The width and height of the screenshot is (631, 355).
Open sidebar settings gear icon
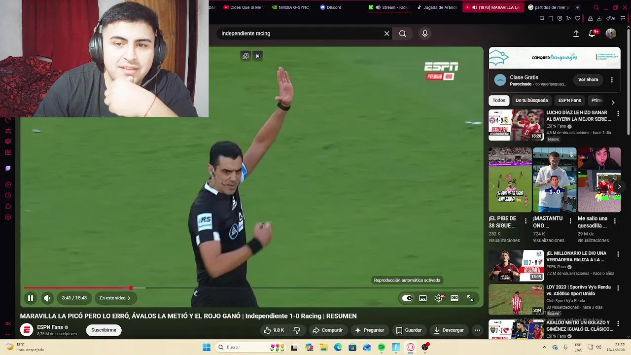pos(8,217)
